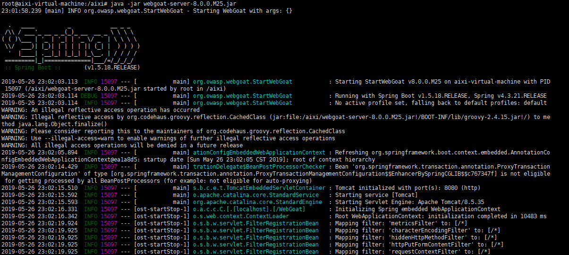569x255 pixels.
Task: Click timestamp 2019-05-26 23:02:15.592
Action: [40, 195]
